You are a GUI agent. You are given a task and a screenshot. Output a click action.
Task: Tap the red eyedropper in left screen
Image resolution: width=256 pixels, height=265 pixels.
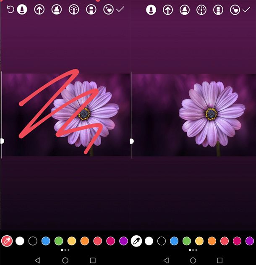coord(7,241)
